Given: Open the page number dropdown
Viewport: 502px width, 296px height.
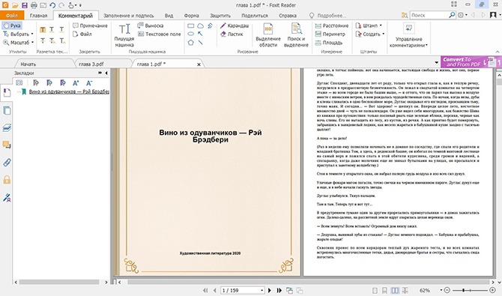Looking at the screenshot, I should [x=262, y=290].
